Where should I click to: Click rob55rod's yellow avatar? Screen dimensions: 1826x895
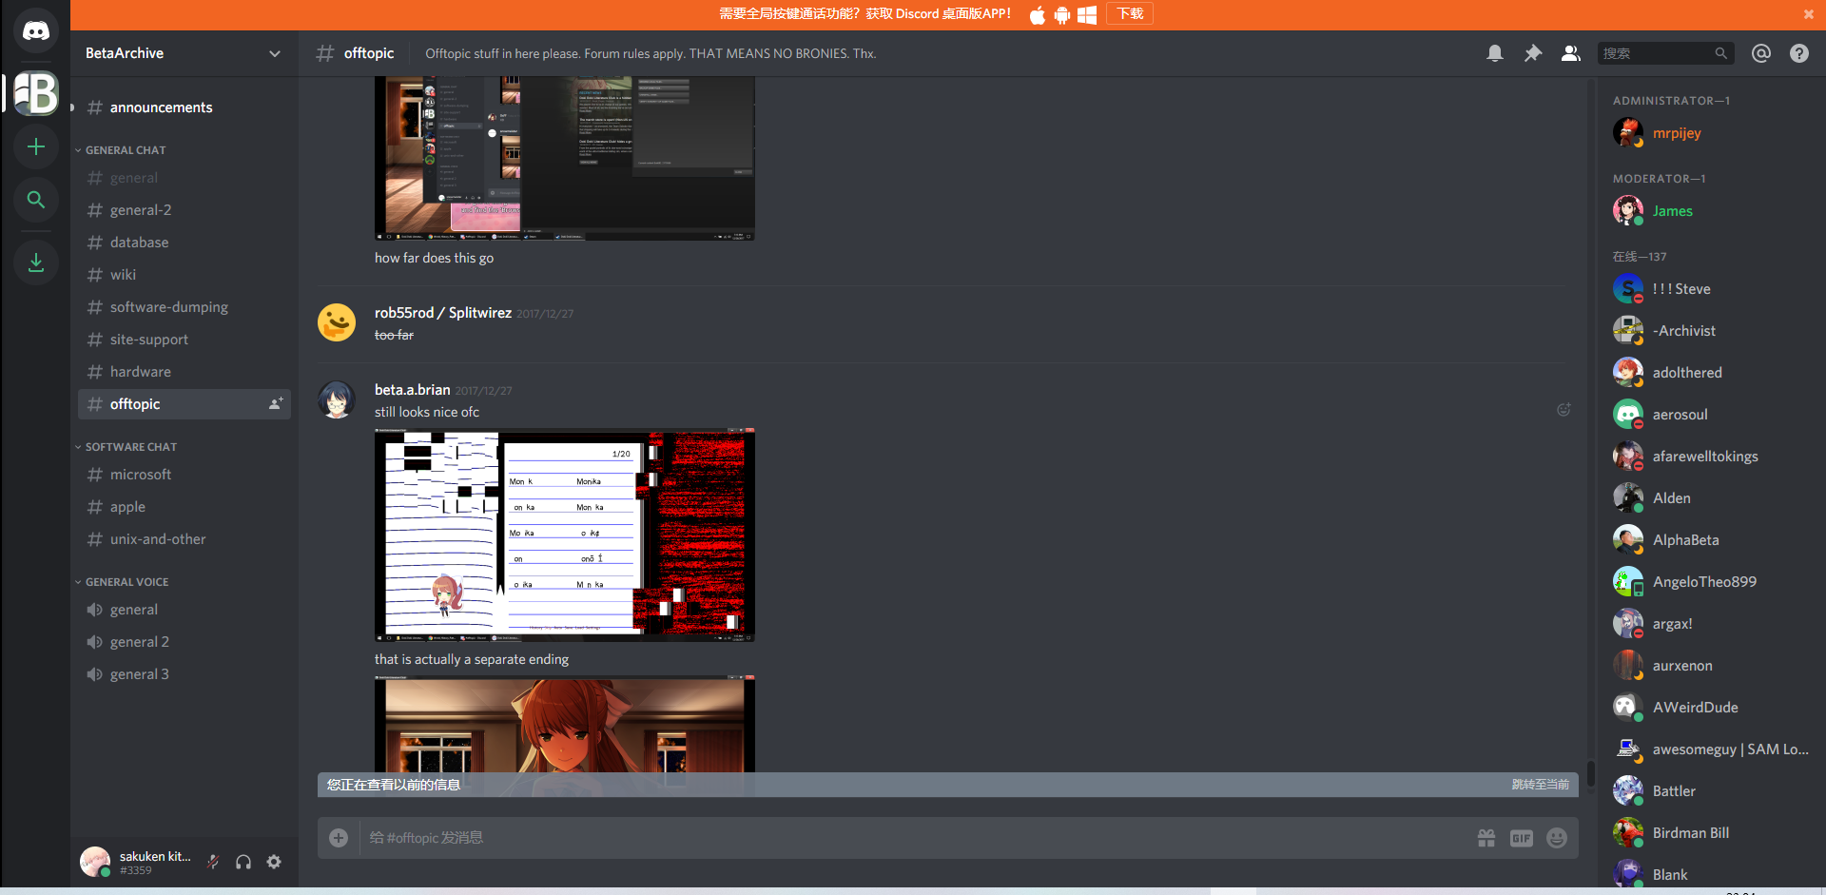tap(337, 322)
